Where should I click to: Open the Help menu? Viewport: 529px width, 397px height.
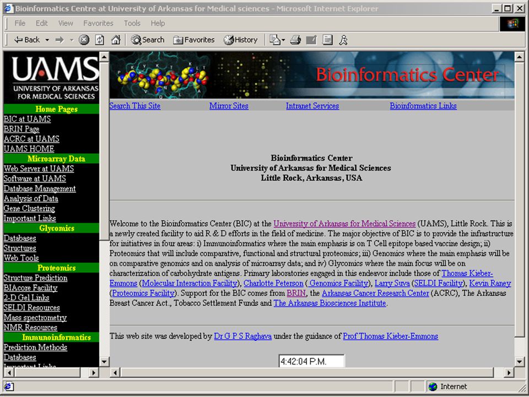click(x=158, y=23)
